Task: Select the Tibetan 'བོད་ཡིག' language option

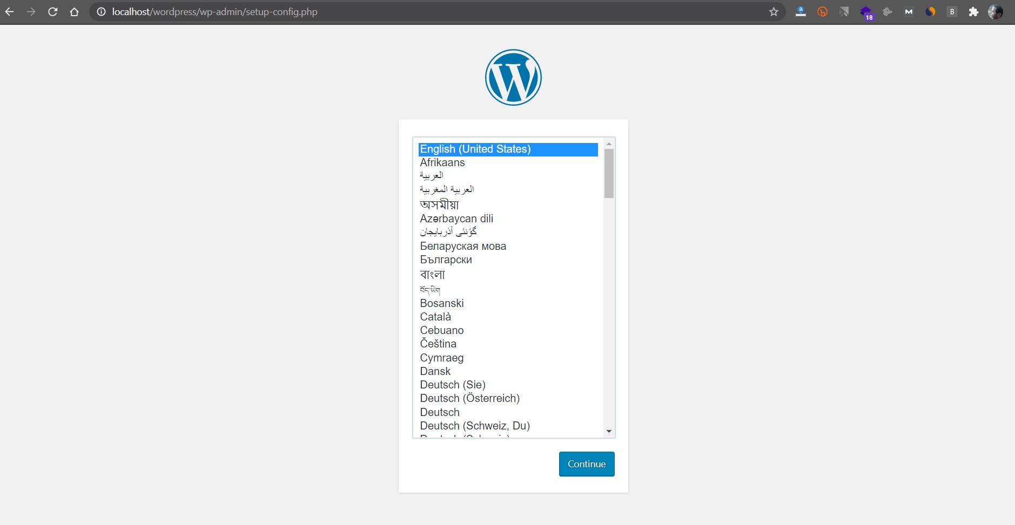Action: [x=508, y=290]
